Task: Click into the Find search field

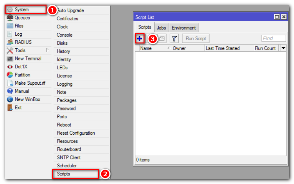Action: [274, 39]
